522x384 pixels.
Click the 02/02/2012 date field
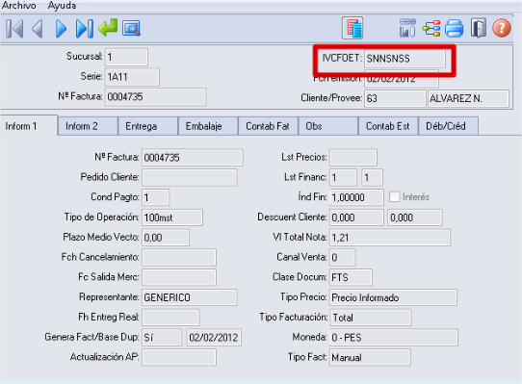click(214, 338)
